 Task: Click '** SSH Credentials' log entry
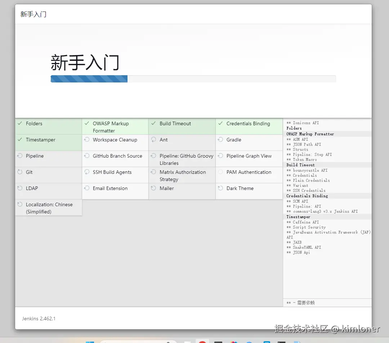pyautogui.click(x=306, y=191)
